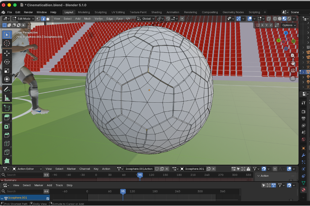Open the Mesh menu in the header
This screenshot has height=206, width=310.
[x=88, y=19]
